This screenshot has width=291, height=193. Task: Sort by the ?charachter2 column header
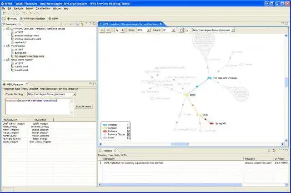click(15, 120)
